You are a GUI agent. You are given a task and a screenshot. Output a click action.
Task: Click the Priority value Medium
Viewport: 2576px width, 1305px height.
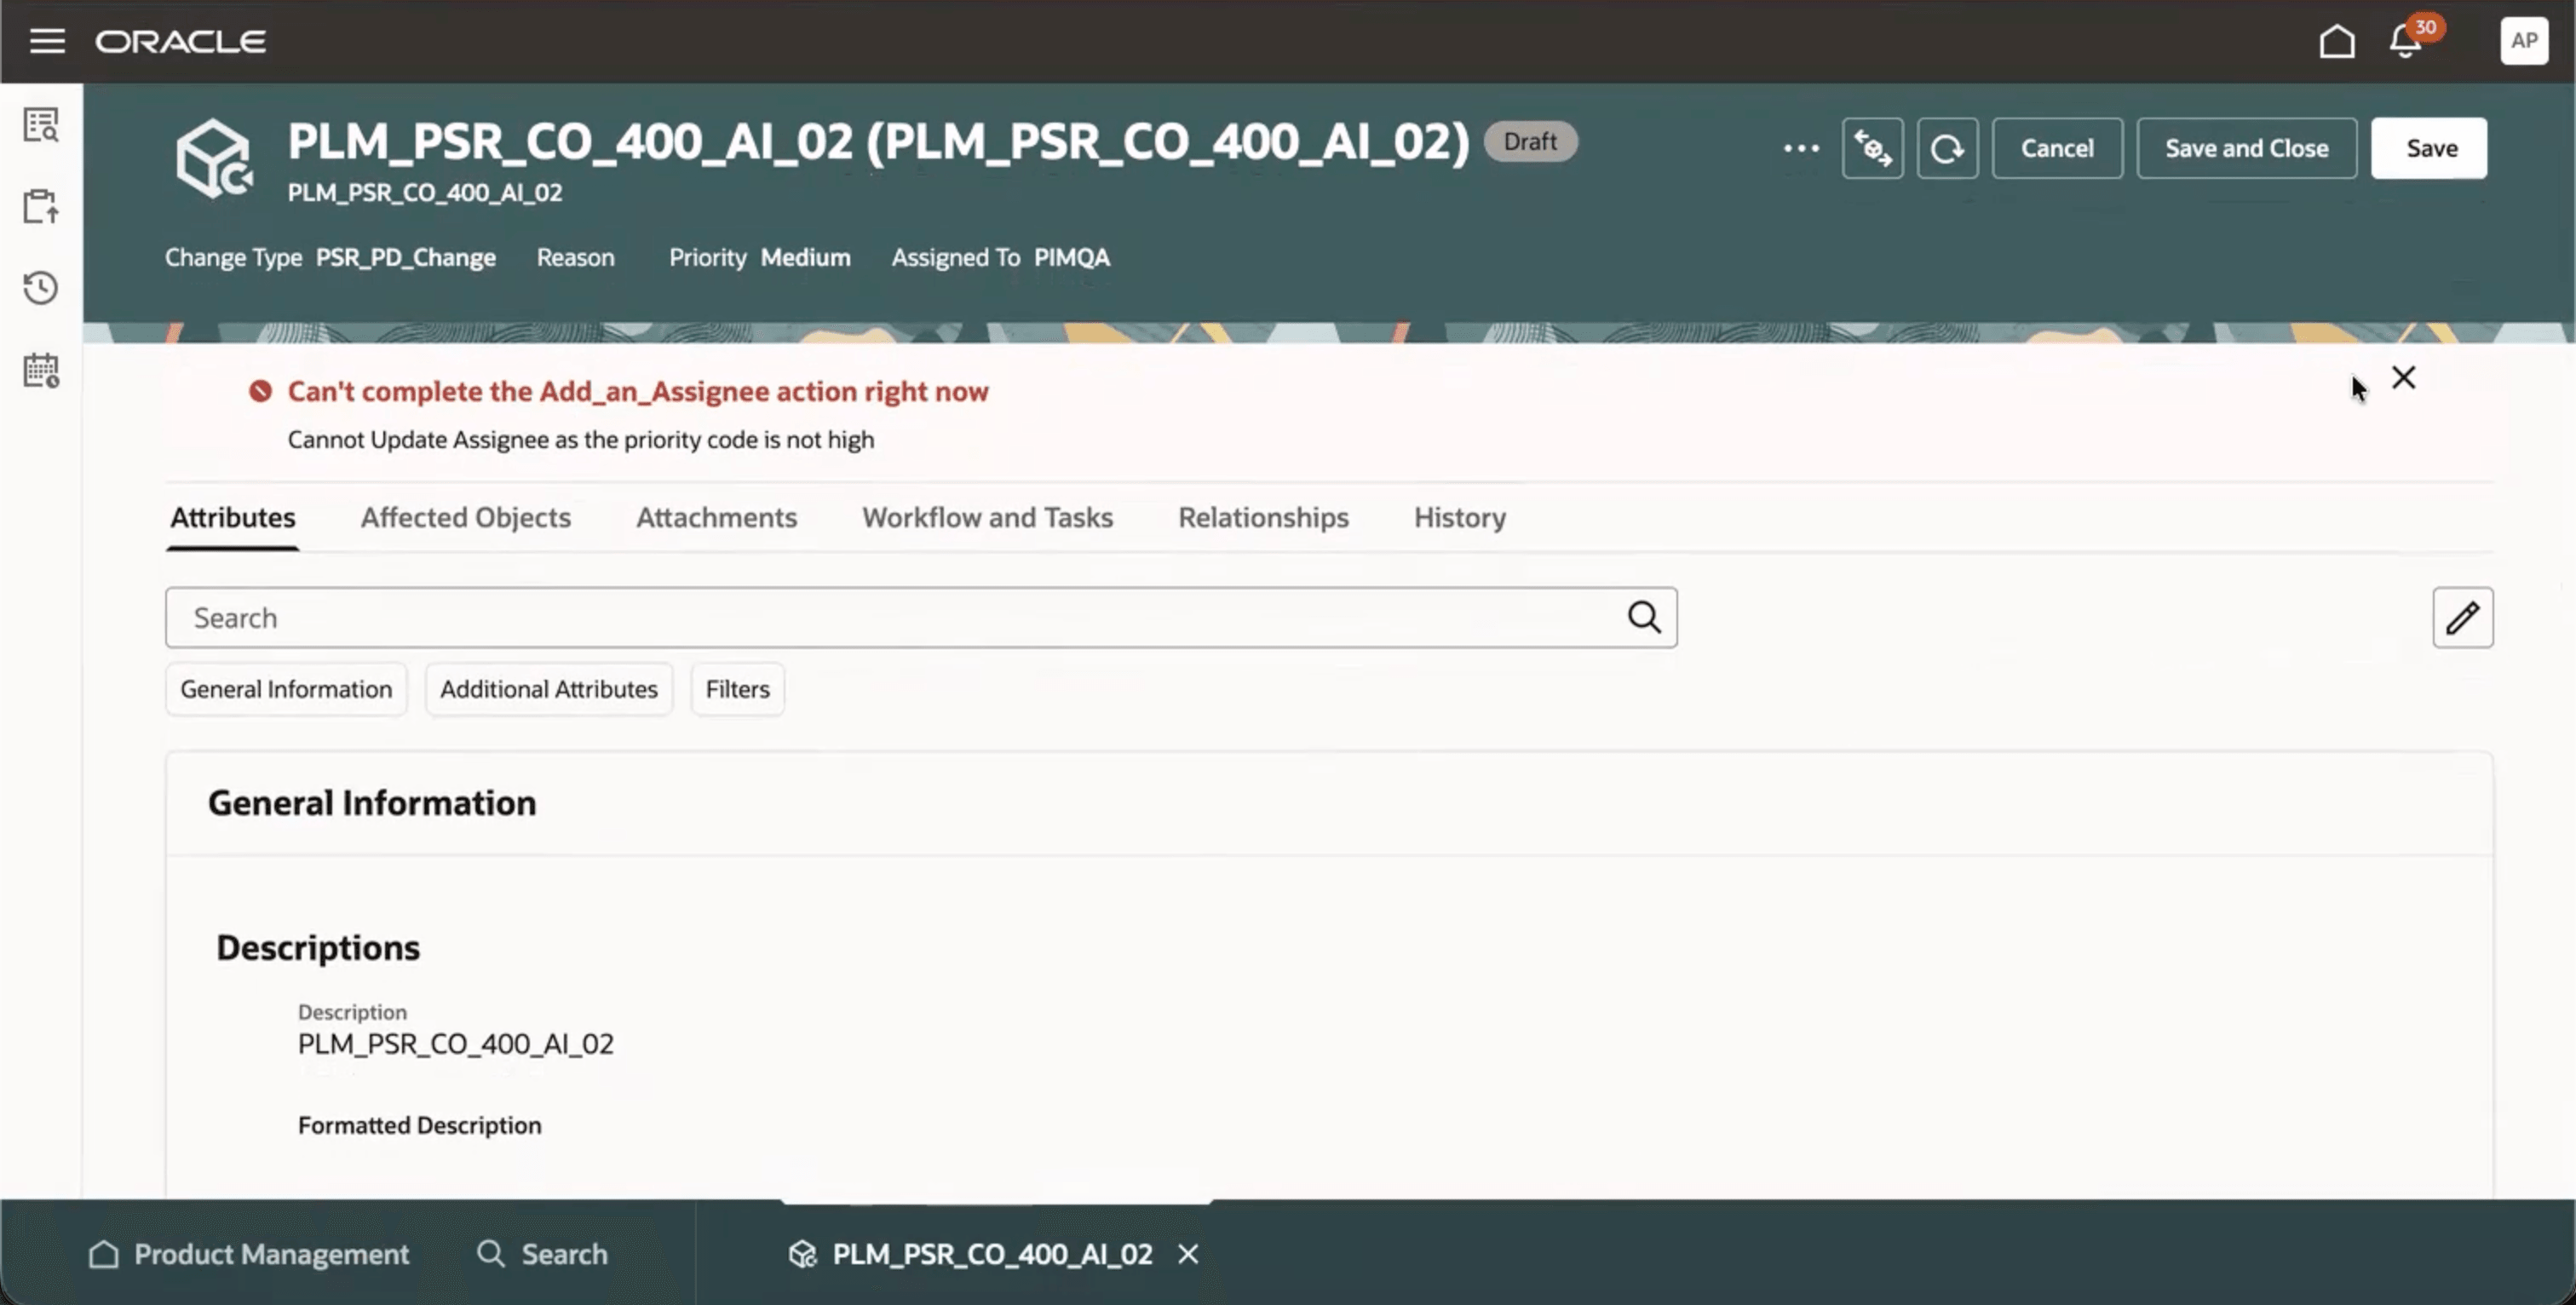(806, 258)
